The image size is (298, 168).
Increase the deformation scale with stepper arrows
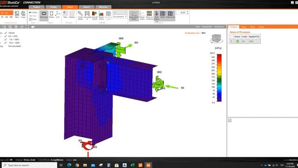[187, 12]
